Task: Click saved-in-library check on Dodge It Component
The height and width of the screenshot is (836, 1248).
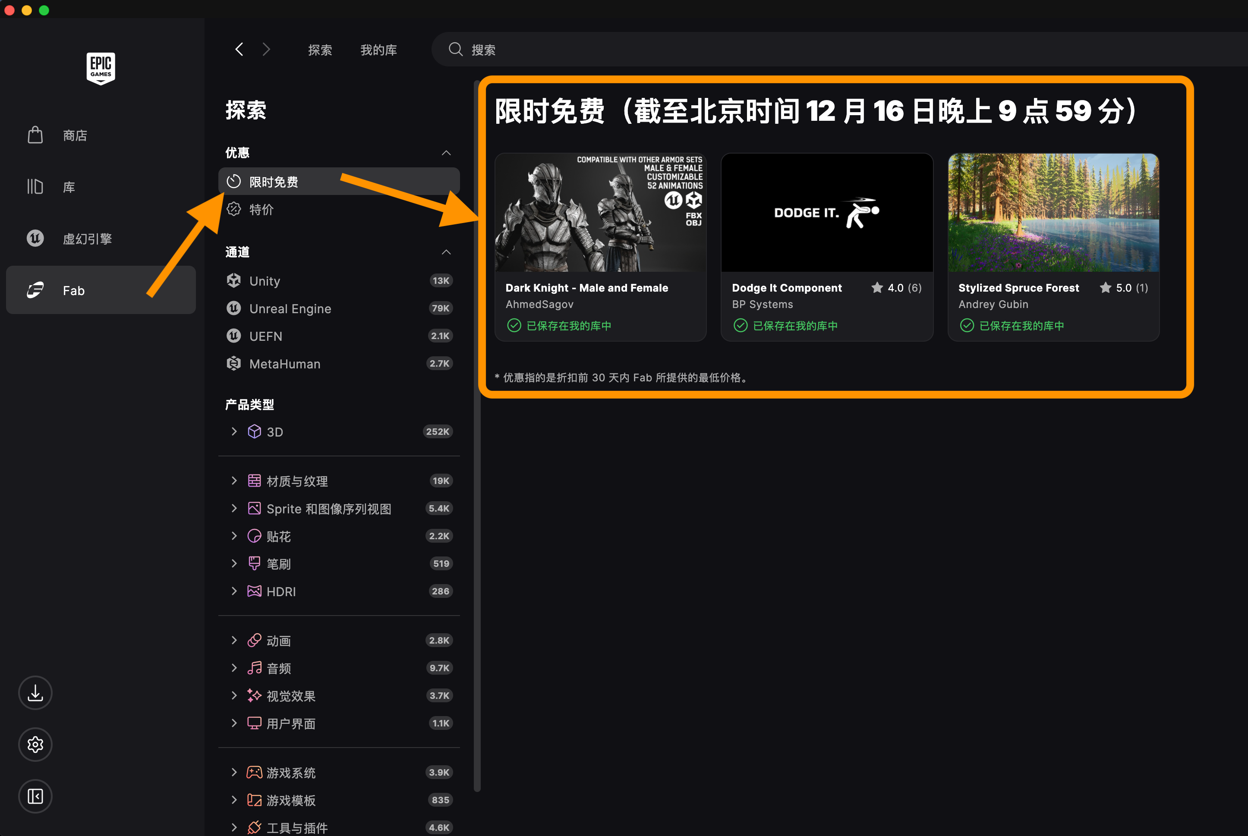Action: click(740, 325)
